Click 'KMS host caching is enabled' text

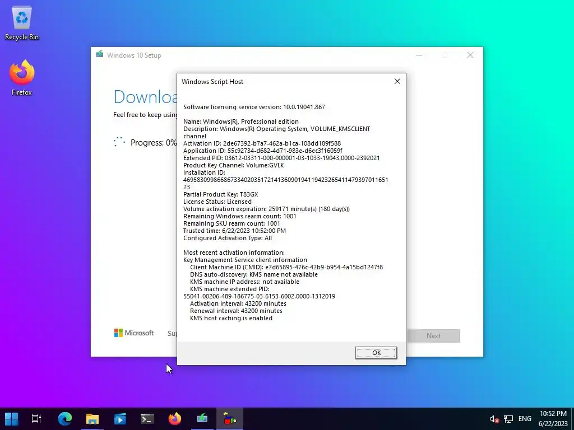pyautogui.click(x=231, y=318)
